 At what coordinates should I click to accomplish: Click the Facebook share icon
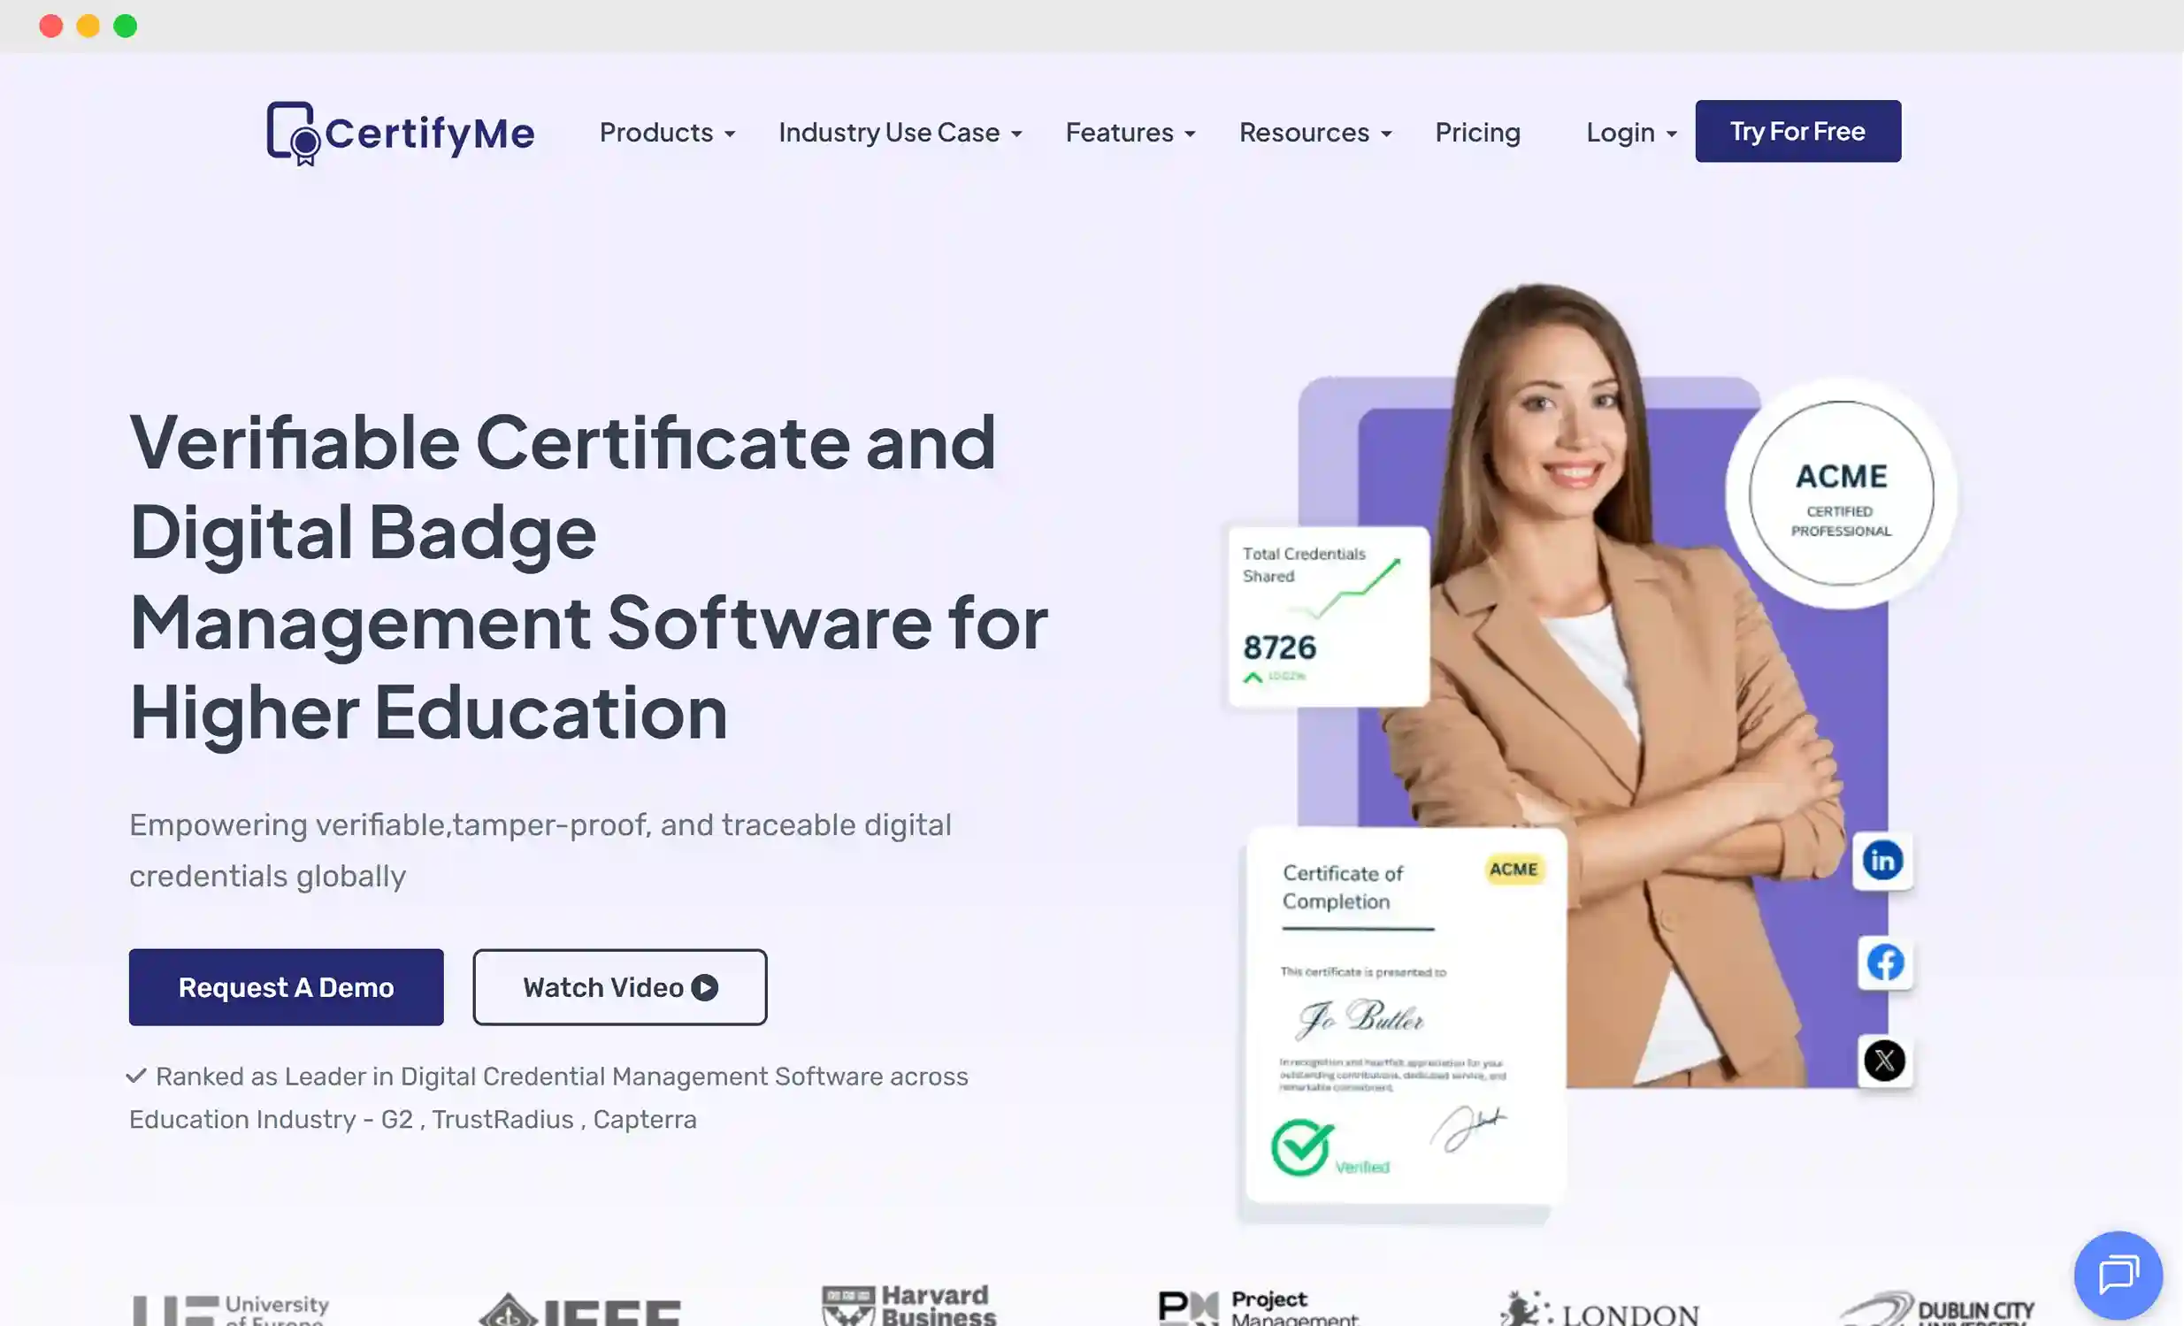1884,964
